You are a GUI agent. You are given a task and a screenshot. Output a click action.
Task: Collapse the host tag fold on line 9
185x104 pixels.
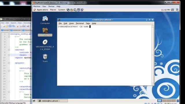(9, 55)
